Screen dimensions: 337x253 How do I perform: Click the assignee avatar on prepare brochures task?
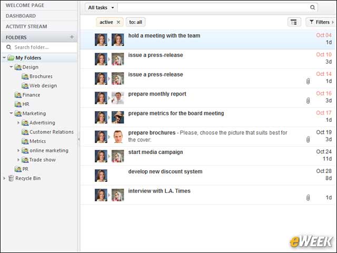pos(118,137)
